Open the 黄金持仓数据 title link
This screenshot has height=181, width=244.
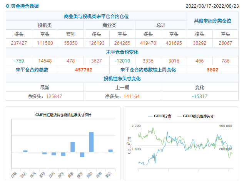click(x=25, y=6)
